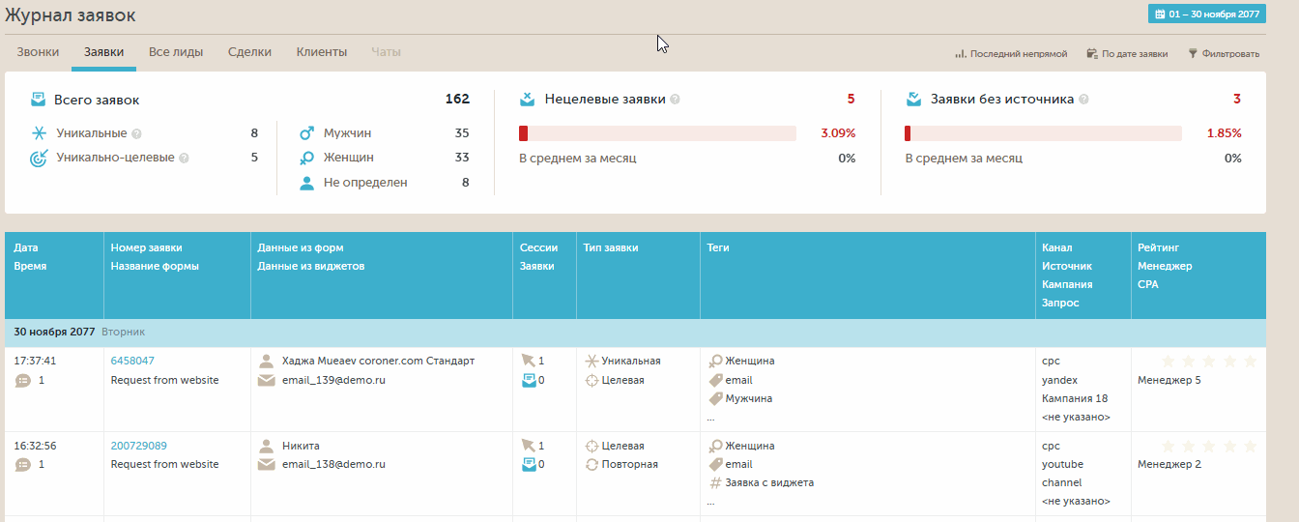Click the Нецелевые заявки 3.09% progress bar
Viewport: 1299px width, 522px height.
click(657, 133)
